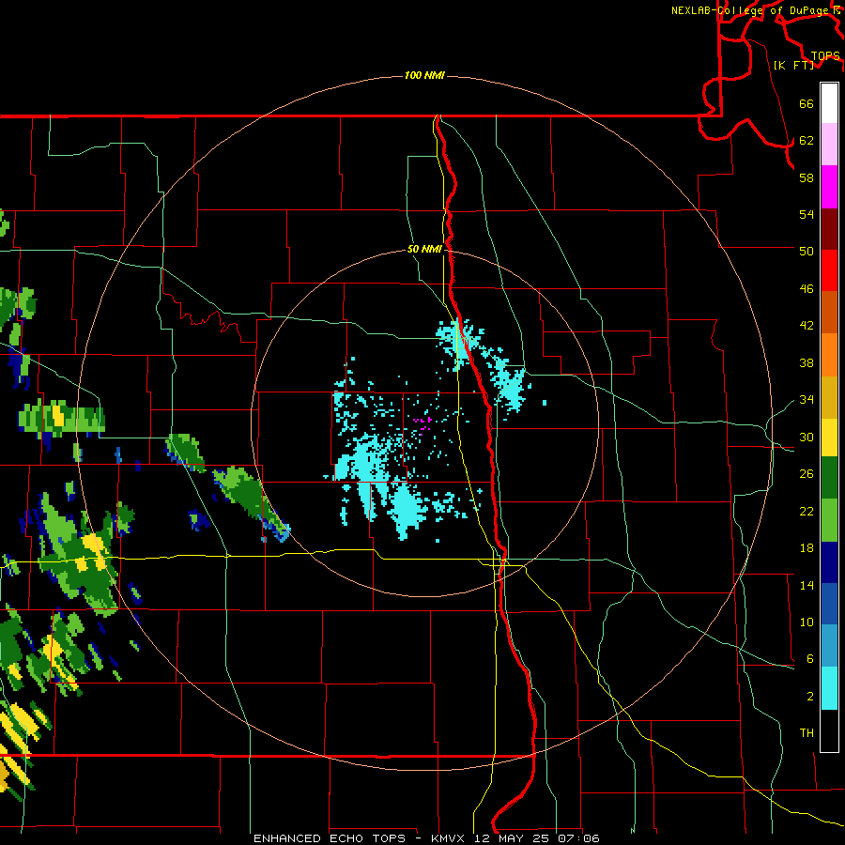The height and width of the screenshot is (845, 845).
Task: Click the TOPS legend heading
Action: [825, 55]
